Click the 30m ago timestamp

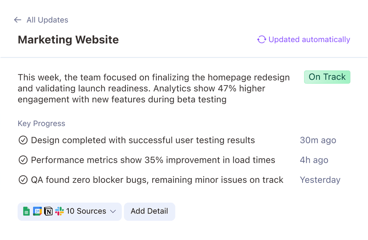318,140
